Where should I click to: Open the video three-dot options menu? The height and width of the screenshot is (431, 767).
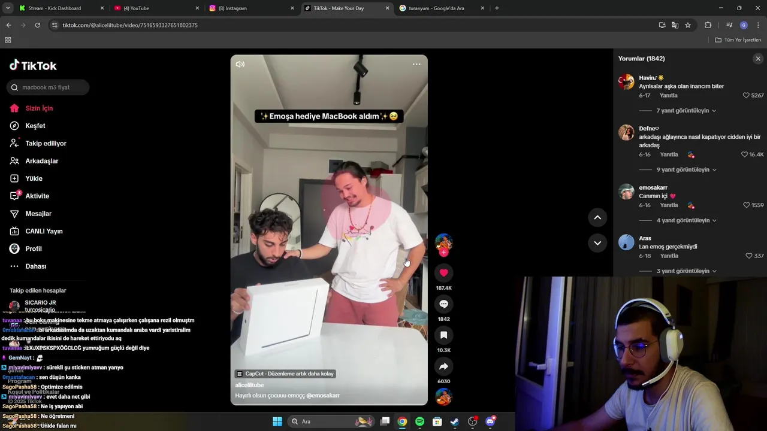(x=416, y=64)
